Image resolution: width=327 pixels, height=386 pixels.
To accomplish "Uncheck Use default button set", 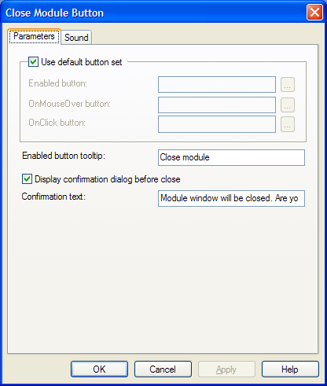I will (x=33, y=62).
